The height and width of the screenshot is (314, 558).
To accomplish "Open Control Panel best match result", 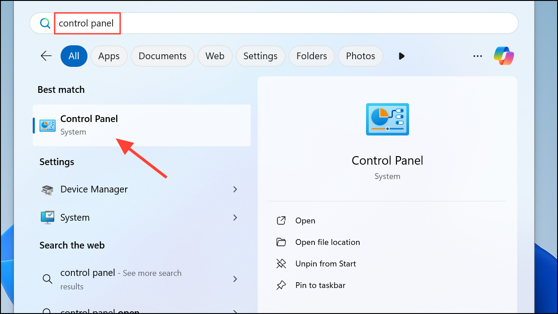I will pos(142,125).
